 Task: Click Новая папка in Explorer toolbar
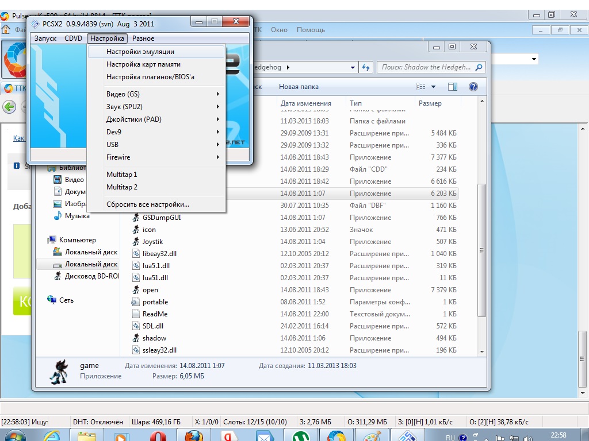tap(299, 87)
